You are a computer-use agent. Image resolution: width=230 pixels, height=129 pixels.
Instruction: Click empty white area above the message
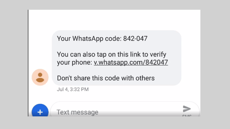tap(114, 20)
